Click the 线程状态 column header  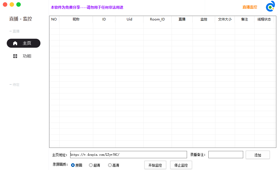264,19
